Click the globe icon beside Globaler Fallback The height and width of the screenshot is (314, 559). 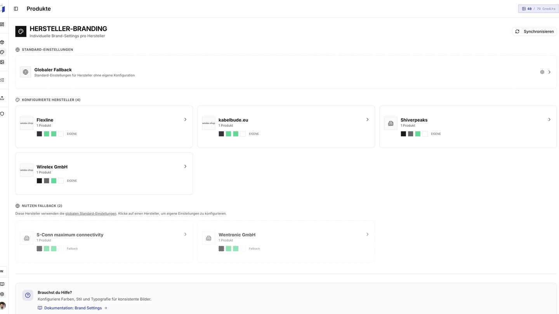26,72
